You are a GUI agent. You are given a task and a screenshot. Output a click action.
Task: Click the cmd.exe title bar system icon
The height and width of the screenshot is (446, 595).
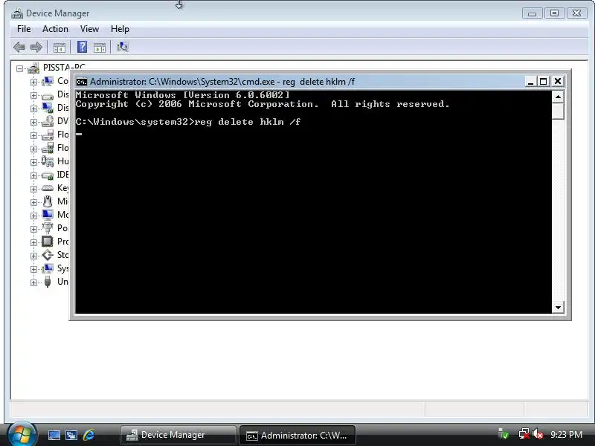pos(82,82)
